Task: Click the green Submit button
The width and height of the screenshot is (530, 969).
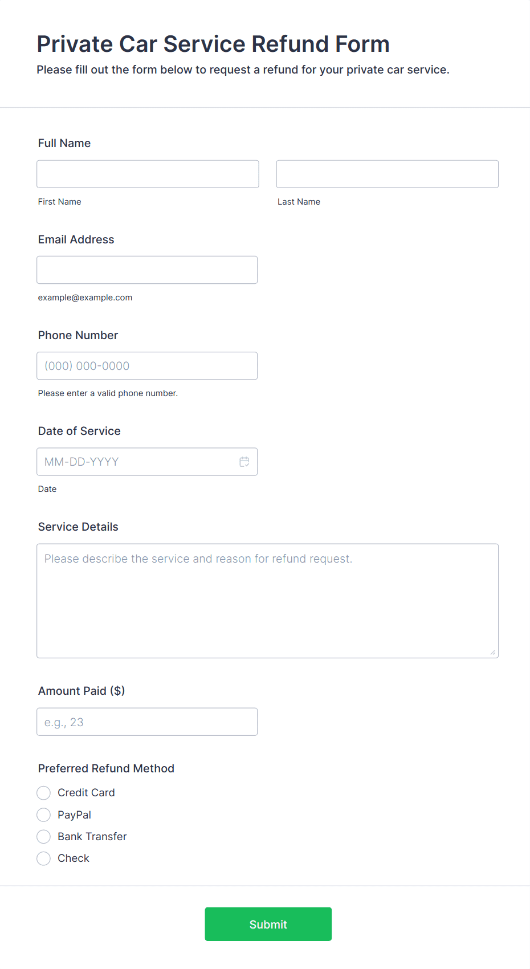Action: coord(268,924)
